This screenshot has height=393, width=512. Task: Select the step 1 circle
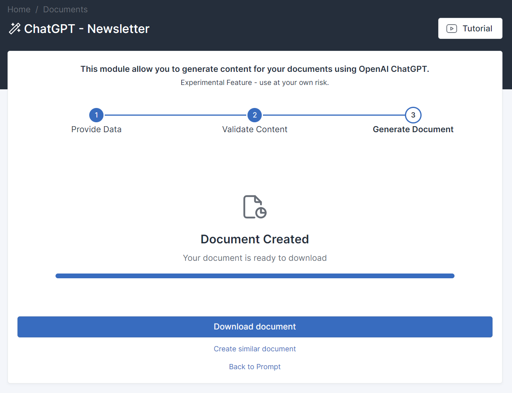pos(96,115)
